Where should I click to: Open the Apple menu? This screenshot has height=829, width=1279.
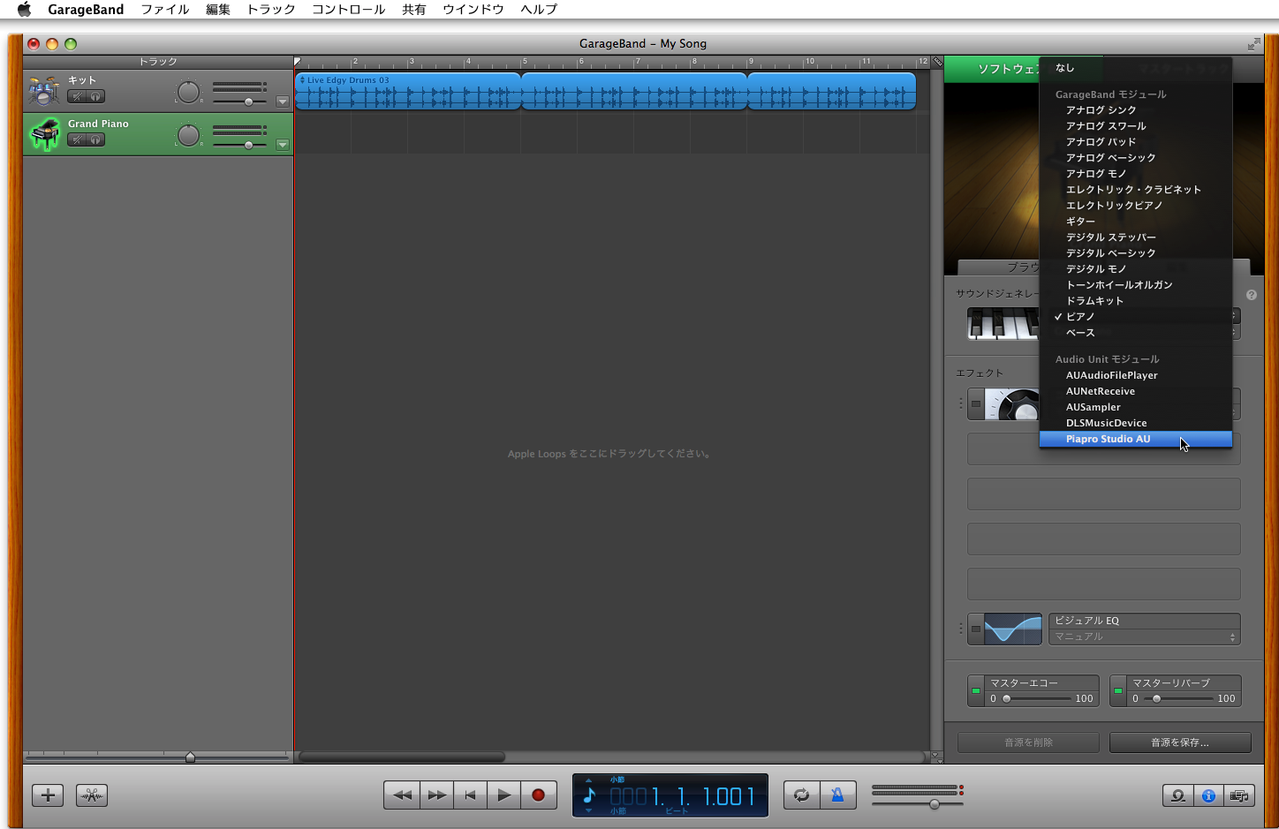point(24,10)
